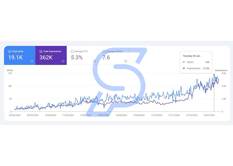233x166 pixels.
Task: Select the 5.3% Average CTR card
Action: point(82,55)
